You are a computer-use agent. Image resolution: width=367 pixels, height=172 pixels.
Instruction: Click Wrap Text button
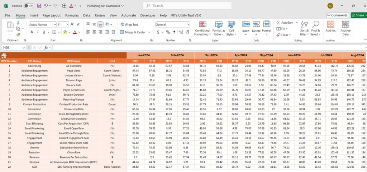point(129,25)
